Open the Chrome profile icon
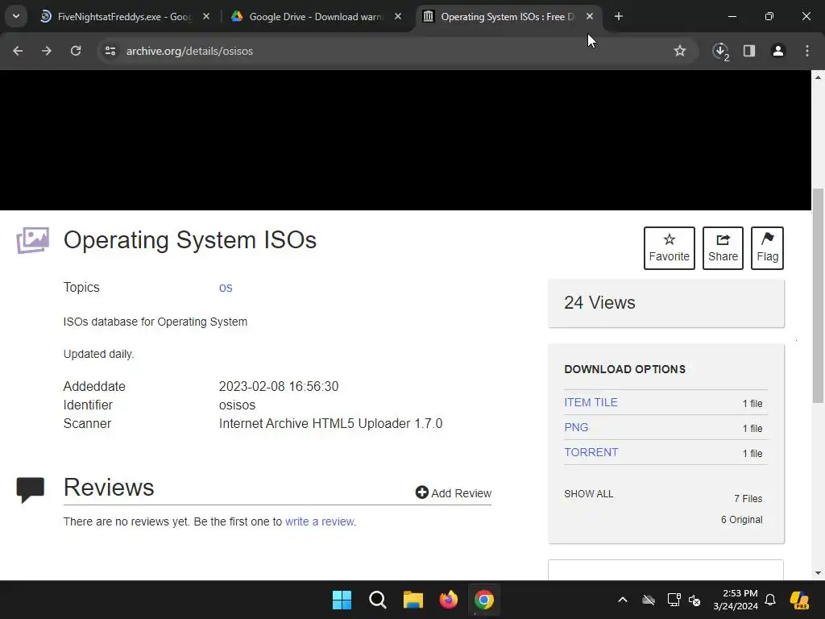Viewport: 825px width, 619px height. click(x=778, y=51)
